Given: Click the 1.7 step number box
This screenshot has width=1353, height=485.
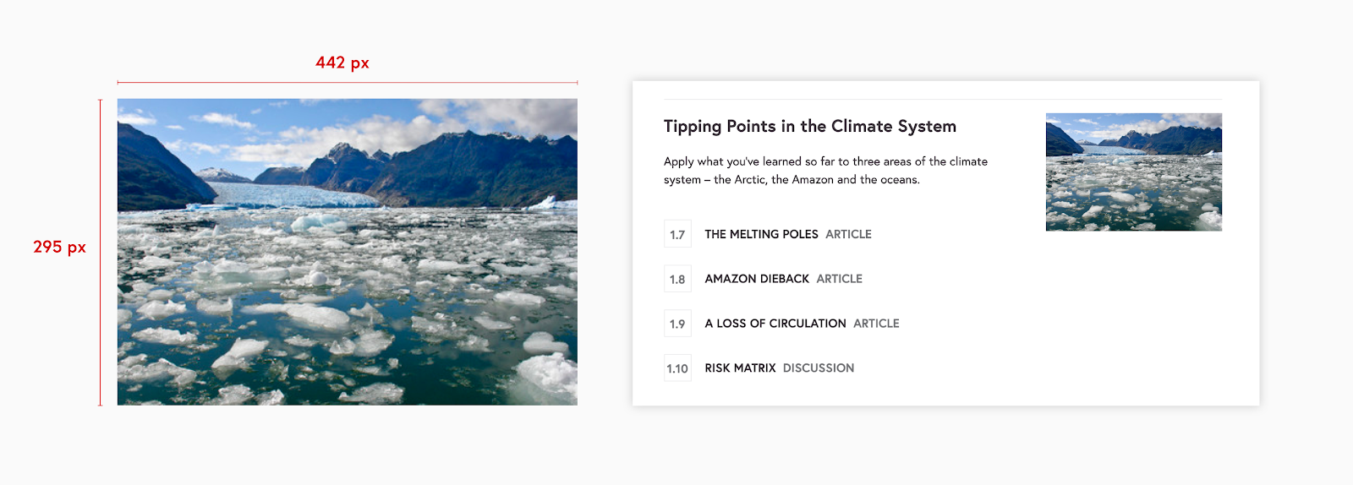Looking at the screenshot, I should point(677,234).
